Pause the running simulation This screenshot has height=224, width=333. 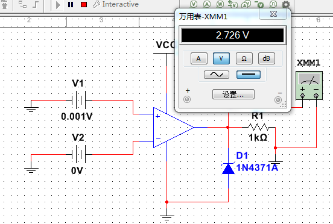71,4
